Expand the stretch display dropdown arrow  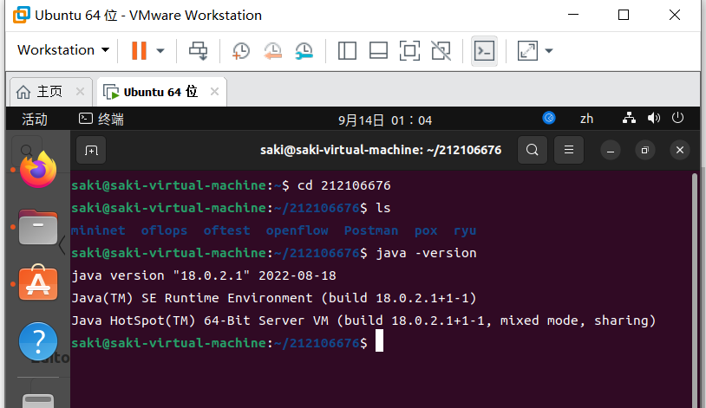549,51
